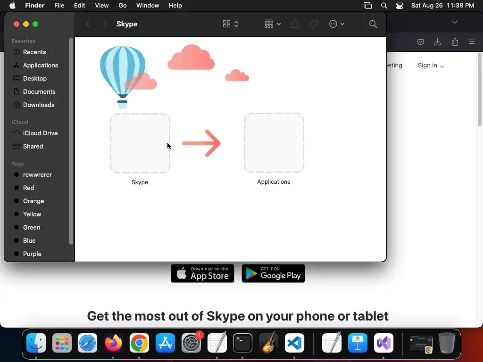This screenshot has height=362, width=483.
Task: Select the Applications folder placeholder
Action: 274,142
